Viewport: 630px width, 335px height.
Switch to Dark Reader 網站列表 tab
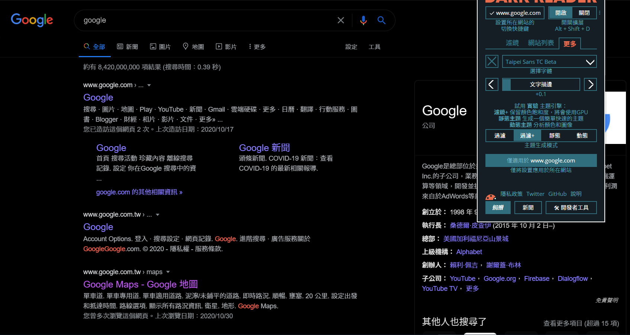(x=541, y=43)
